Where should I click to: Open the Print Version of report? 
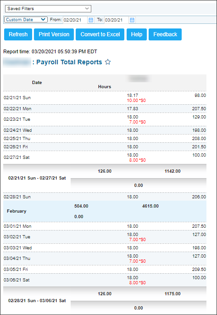pyautogui.click(x=54, y=34)
